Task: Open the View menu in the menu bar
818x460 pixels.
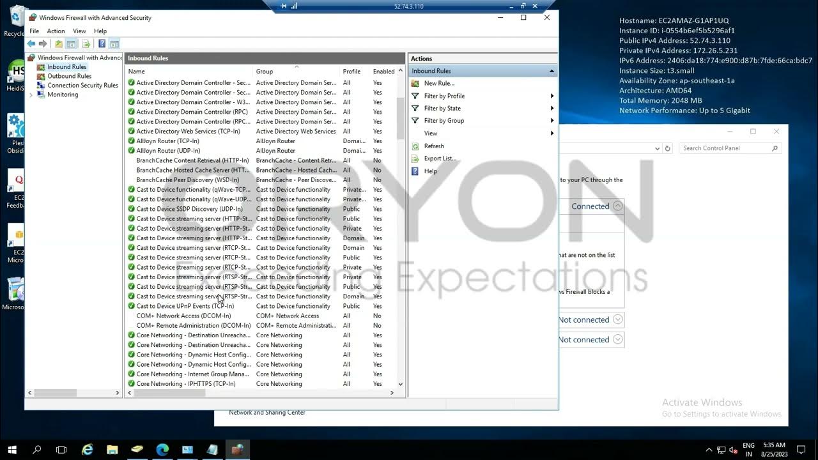Action: [x=79, y=31]
